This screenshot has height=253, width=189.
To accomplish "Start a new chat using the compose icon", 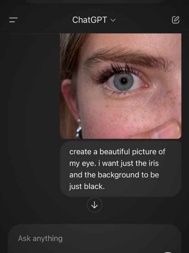I will click(x=175, y=20).
